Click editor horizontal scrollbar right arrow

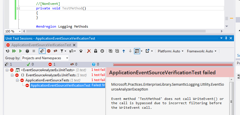point(222,31)
